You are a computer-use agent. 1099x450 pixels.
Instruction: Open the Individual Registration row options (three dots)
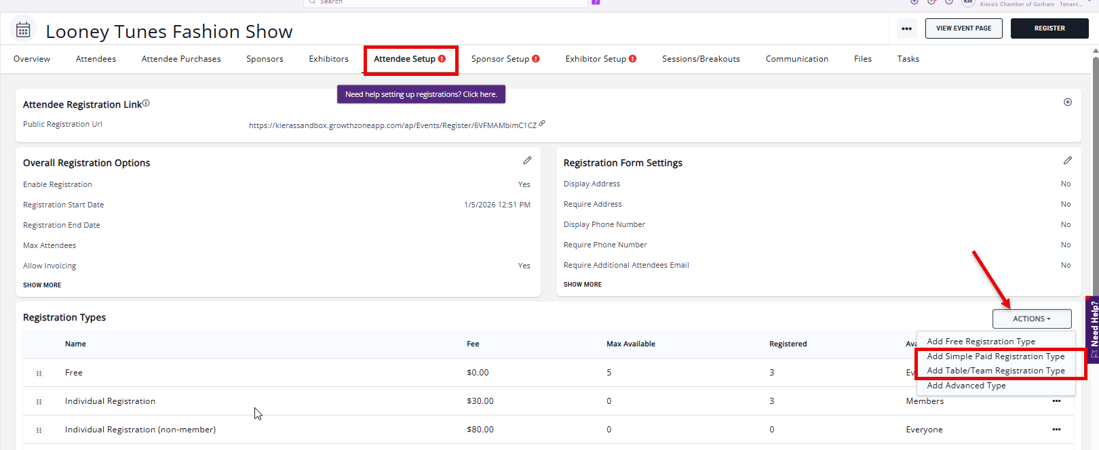click(1056, 401)
